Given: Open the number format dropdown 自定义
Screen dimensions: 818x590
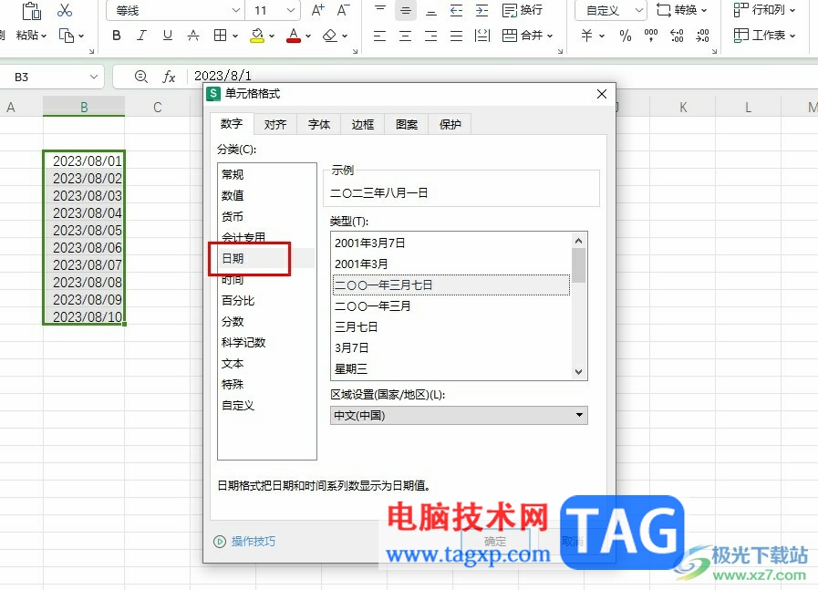Looking at the screenshot, I should pos(639,10).
